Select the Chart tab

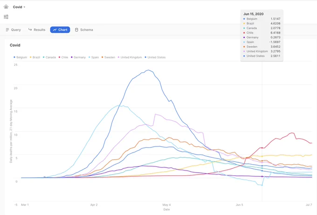pos(60,30)
